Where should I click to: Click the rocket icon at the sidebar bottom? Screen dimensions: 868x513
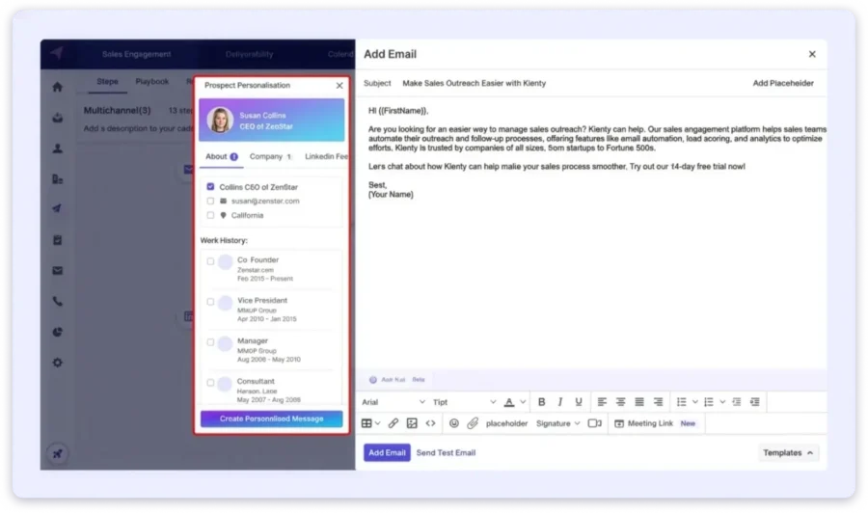pos(57,454)
